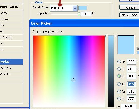Screen dimensions: 139x109
Task: Click the light blue overlay color swatch
Action: [x=83, y=8]
